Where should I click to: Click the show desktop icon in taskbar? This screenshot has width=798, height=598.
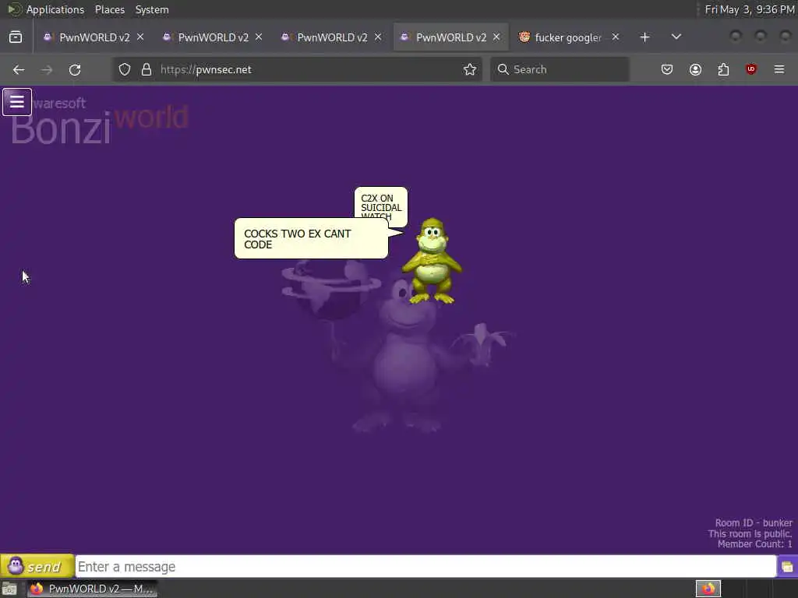pyautogui.click(x=9, y=589)
